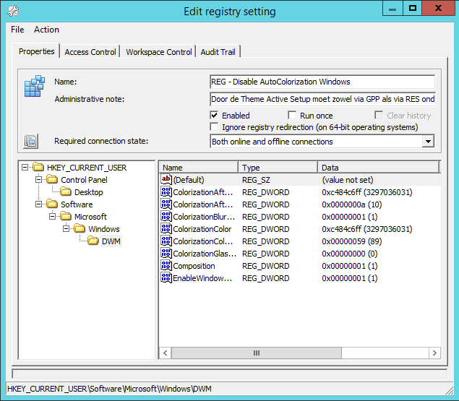Select the Desktop folder in tree
Image resolution: width=459 pixels, height=401 pixels.
pyautogui.click(x=88, y=192)
